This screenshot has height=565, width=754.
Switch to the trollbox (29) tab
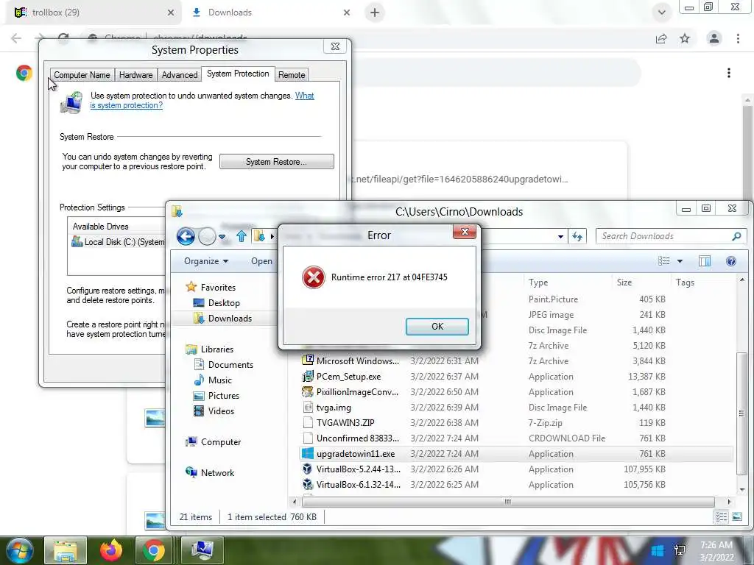[94, 13]
